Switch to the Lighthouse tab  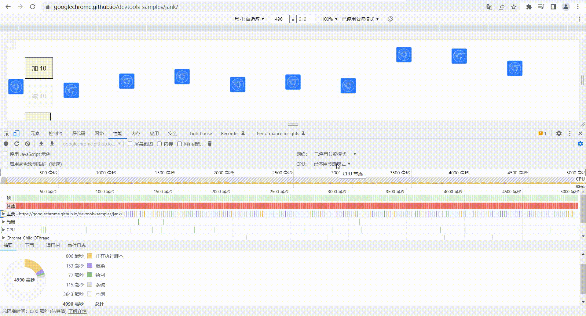point(201,133)
